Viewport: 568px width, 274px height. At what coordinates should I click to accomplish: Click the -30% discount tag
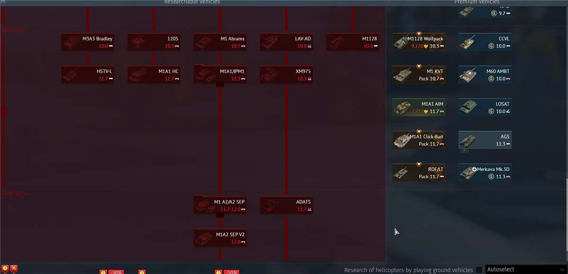point(116,272)
